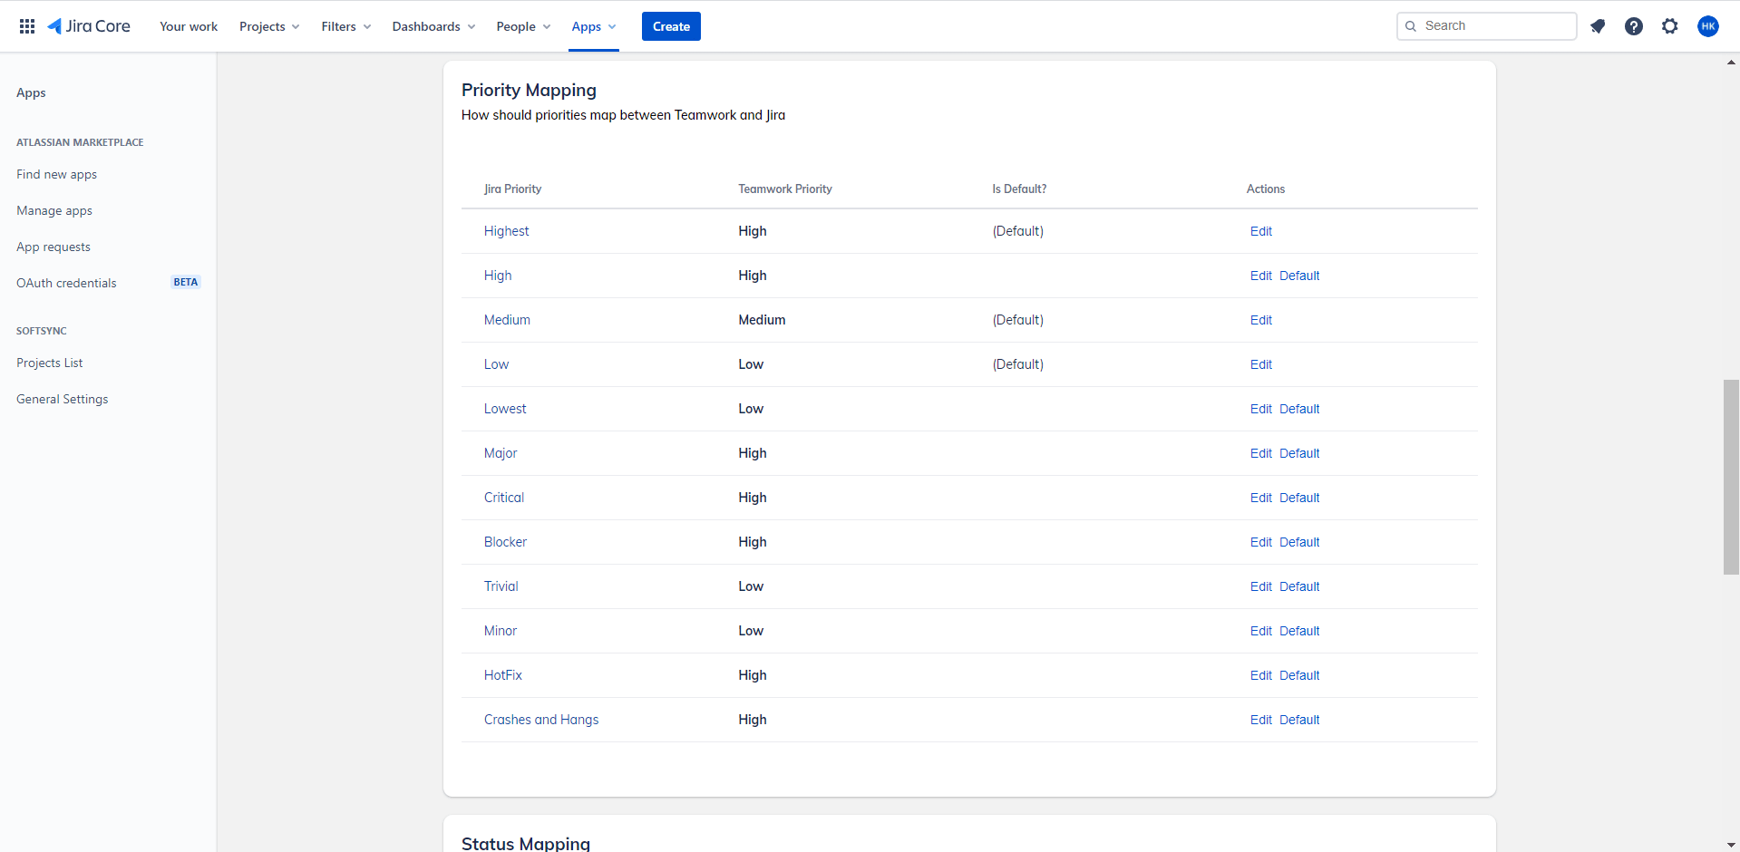Open the app switcher grid icon
Viewport: 1740px width, 852px height.
pyautogui.click(x=27, y=26)
